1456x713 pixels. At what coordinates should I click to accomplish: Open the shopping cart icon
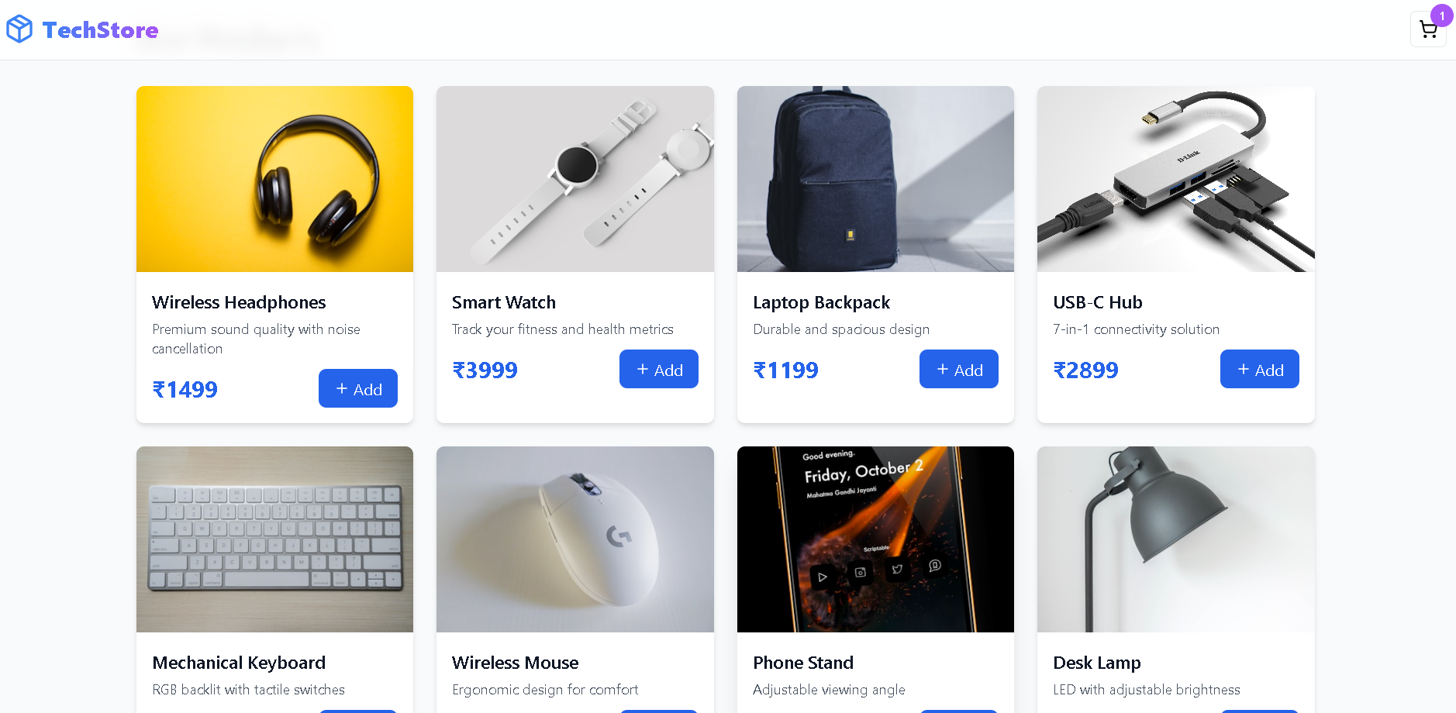pyautogui.click(x=1428, y=29)
